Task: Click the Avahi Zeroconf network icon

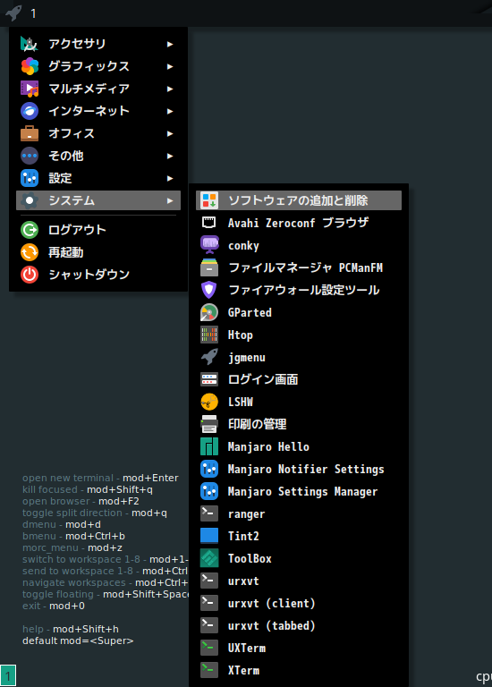Action: (x=209, y=223)
